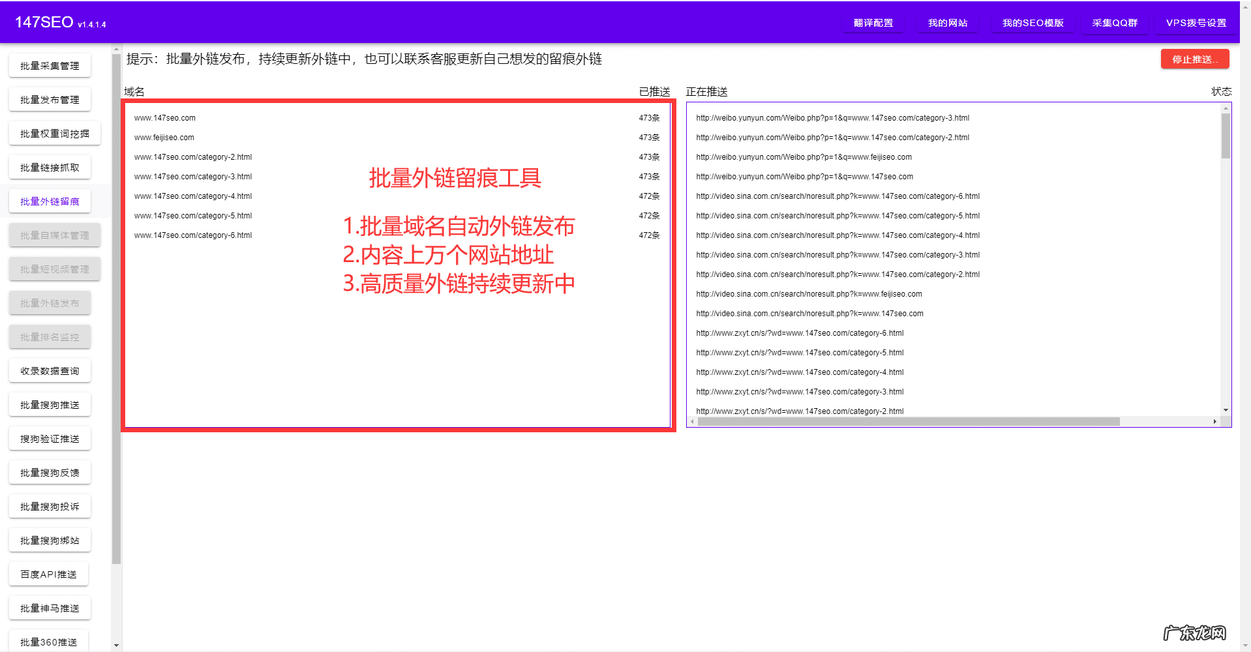
Task: Open 翻译配置 in the top menu
Action: 873,22
